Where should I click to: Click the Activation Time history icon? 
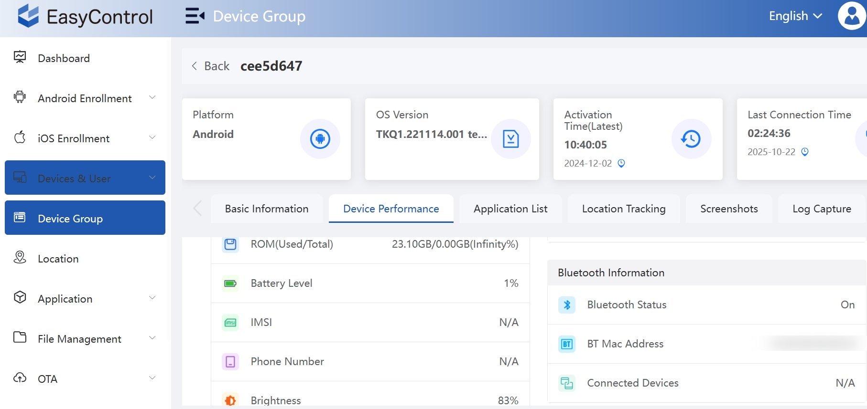pos(691,139)
